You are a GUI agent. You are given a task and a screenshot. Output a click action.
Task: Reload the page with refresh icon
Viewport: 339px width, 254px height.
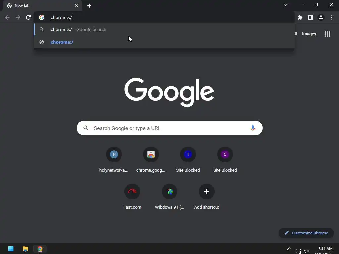click(x=28, y=17)
